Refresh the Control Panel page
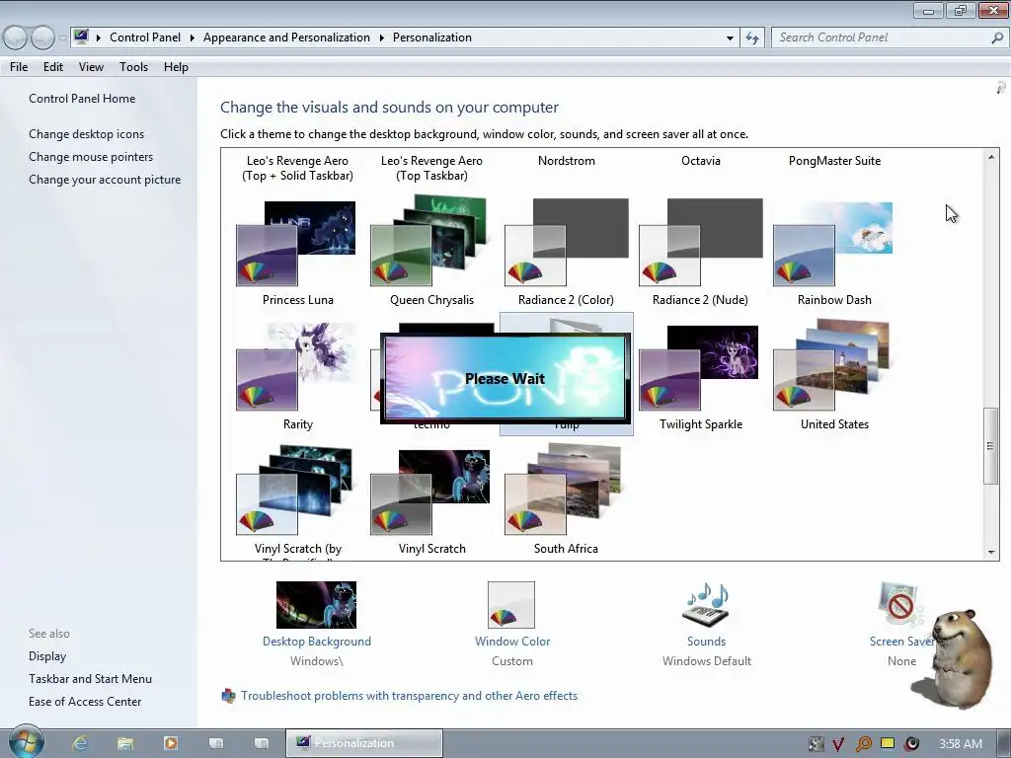Image resolution: width=1011 pixels, height=758 pixels. coord(751,38)
